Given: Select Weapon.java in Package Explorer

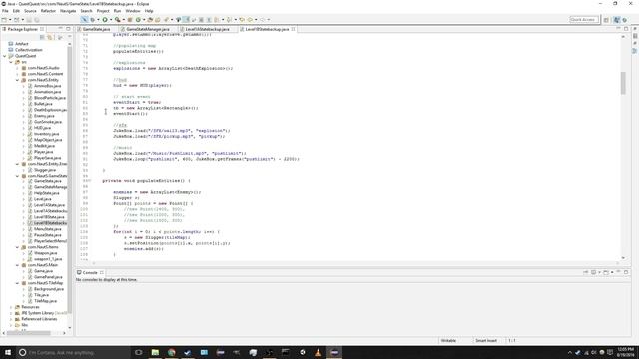Looking at the screenshot, I should [x=45, y=253].
